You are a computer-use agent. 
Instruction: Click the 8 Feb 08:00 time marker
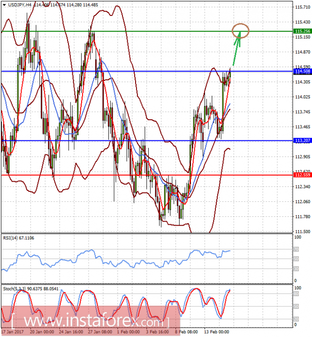[186, 332]
